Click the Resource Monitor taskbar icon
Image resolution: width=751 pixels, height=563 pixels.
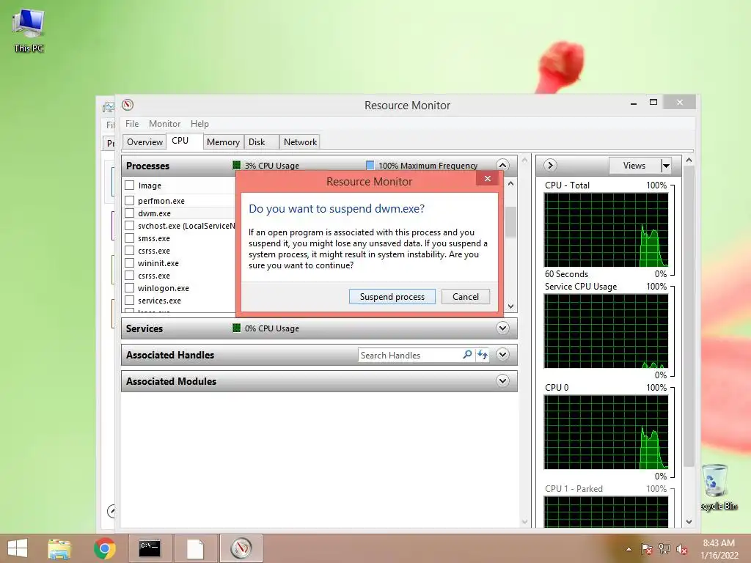point(241,548)
